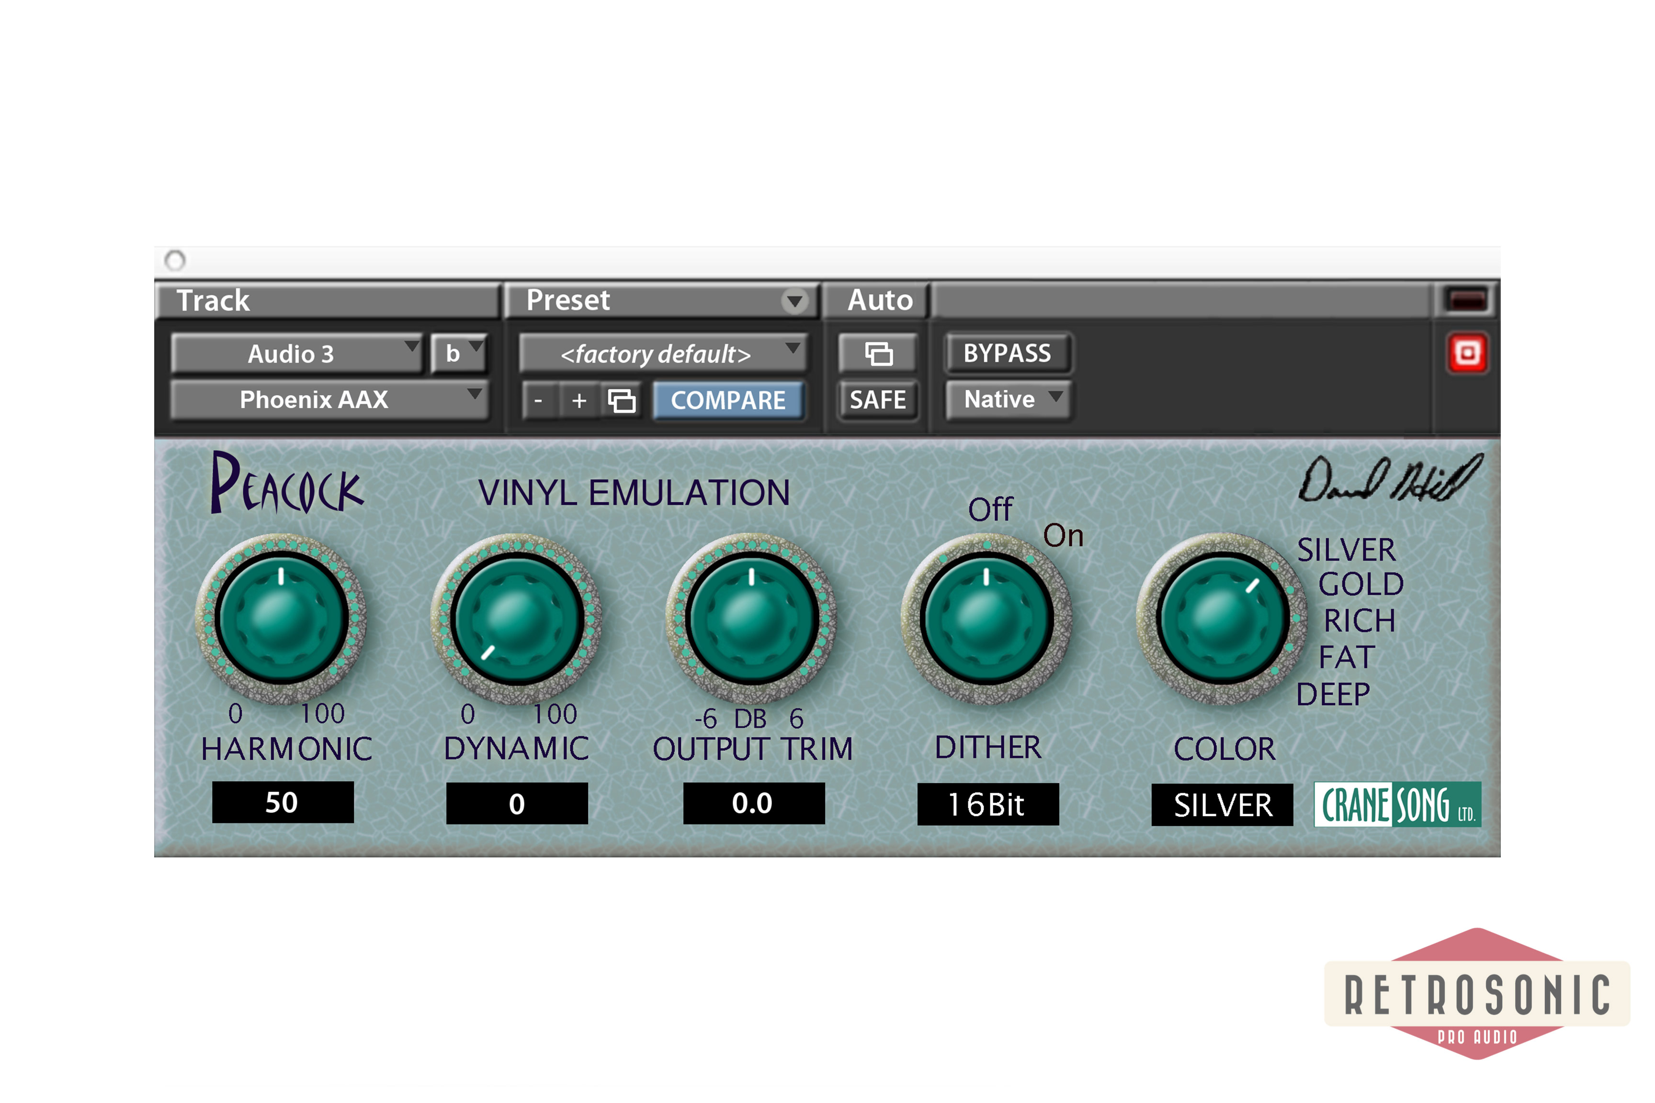The image size is (1655, 1103).
Task: Click the VINYL EMULATION title text
Action: click(634, 493)
